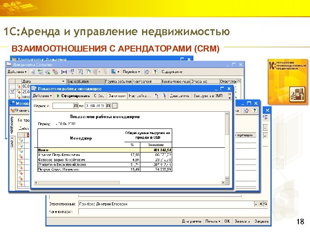Click the clear X button of Ответственный field
This screenshot has width=310, height=232.
click(x=261, y=204)
